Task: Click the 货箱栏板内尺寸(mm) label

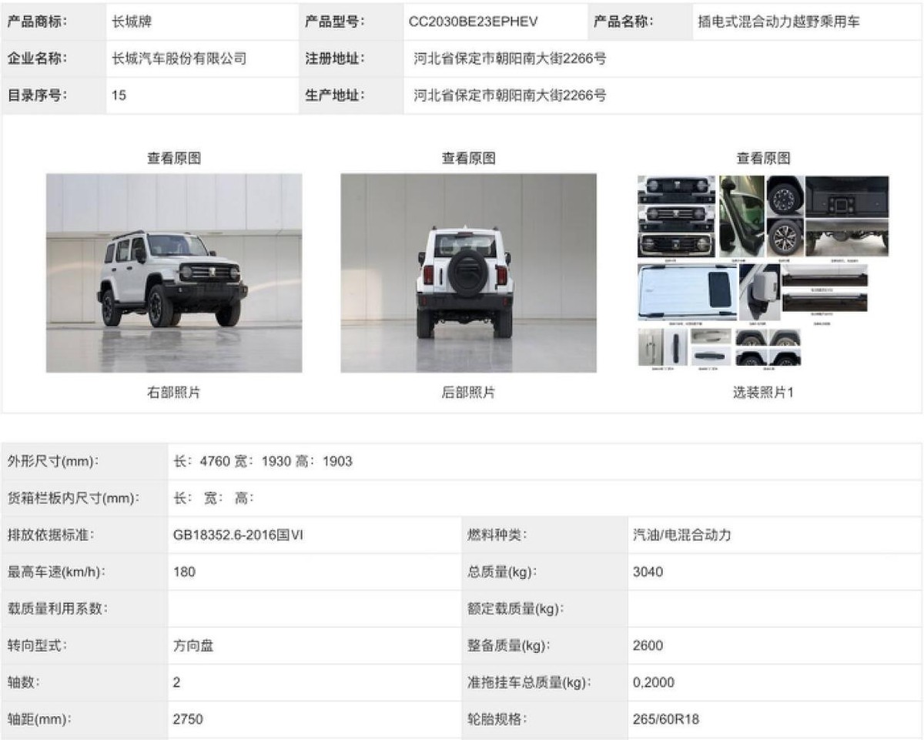Action: [x=74, y=498]
